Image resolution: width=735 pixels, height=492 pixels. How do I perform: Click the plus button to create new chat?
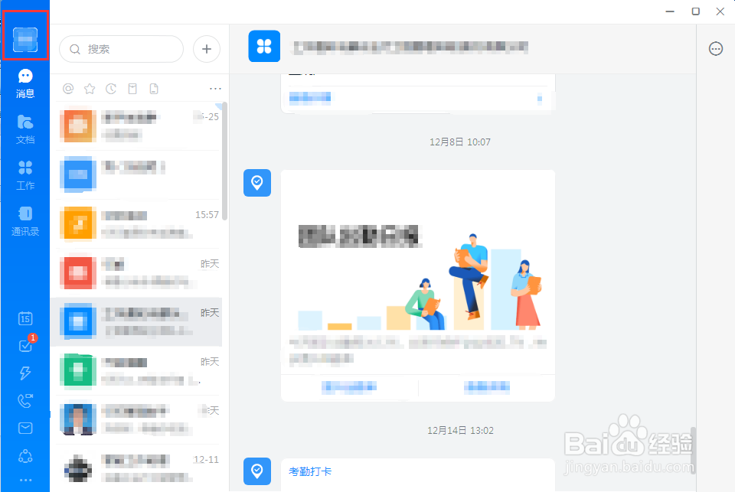click(x=206, y=49)
